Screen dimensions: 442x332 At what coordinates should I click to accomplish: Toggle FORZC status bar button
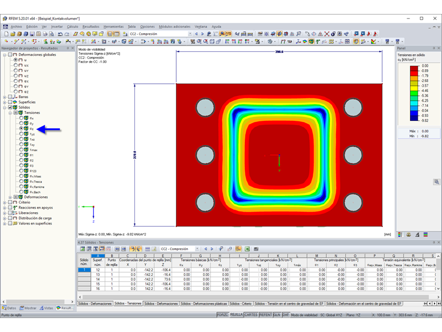tap(222, 315)
